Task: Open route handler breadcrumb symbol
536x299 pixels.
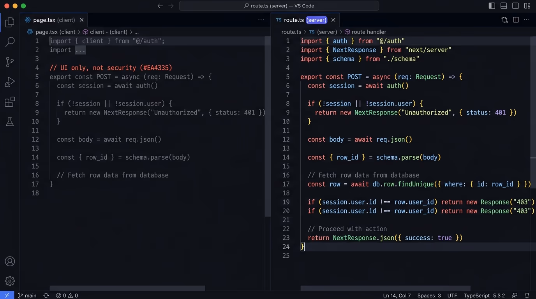Action: coord(365,32)
